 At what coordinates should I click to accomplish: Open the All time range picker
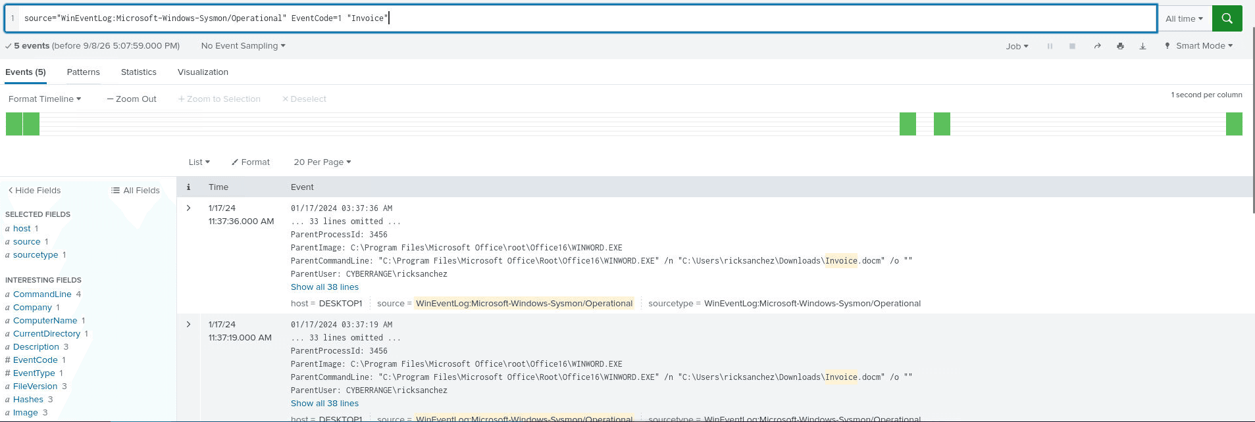click(1184, 19)
